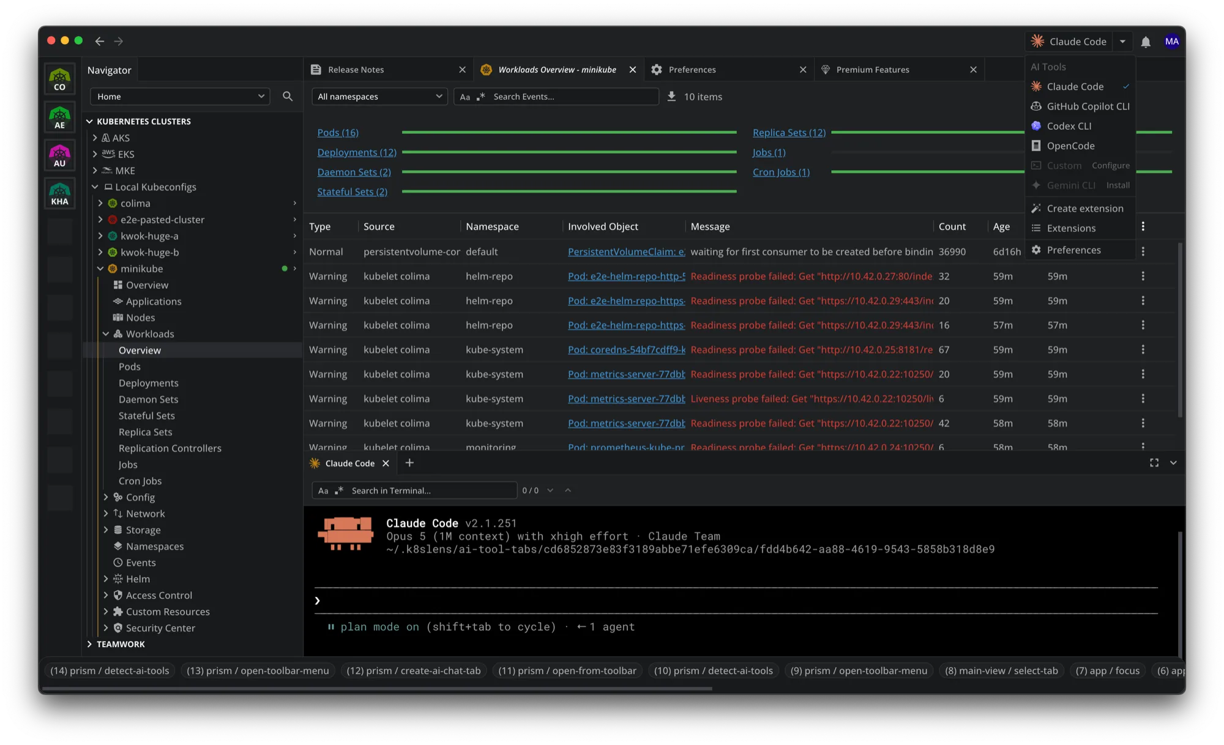Expand the TEAMWORK section
Image resolution: width=1224 pixels, height=745 pixels.
pyautogui.click(x=89, y=644)
